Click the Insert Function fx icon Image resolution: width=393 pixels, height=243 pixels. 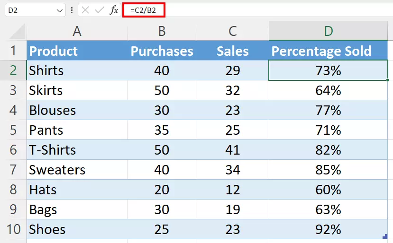pyautogui.click(x=114, y=10)
